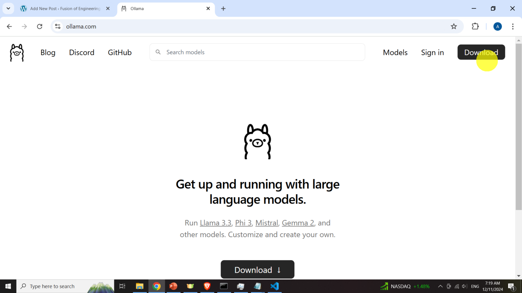
Task: Reload the current page
Action: point(40,26)
